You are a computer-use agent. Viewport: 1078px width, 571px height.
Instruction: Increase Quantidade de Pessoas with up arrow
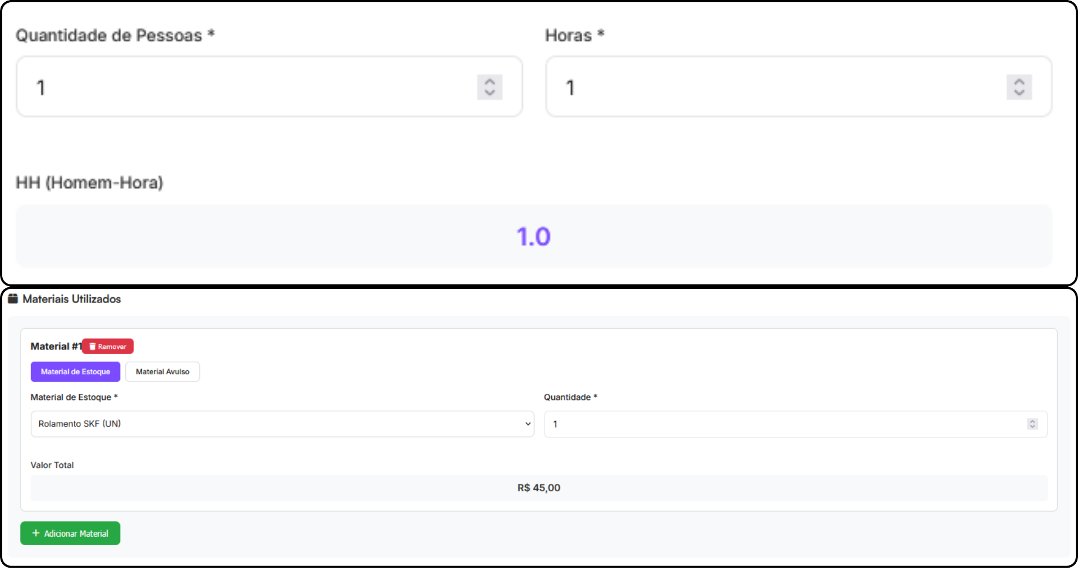[490, 81]
